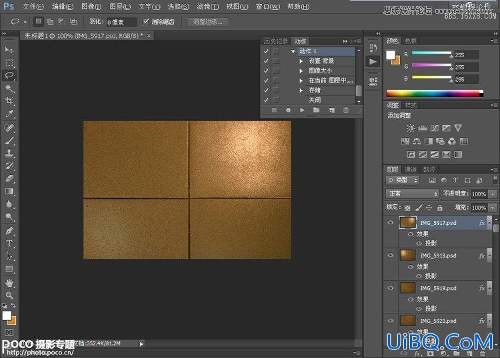The width and height of the screenshot is (500, 358).
Task: Toggle drop shadow effect on IMG_5917.psd
Action: point(419,244)
